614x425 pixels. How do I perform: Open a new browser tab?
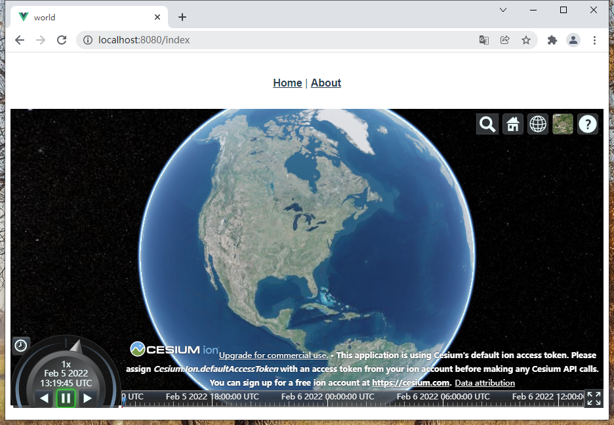182,17
